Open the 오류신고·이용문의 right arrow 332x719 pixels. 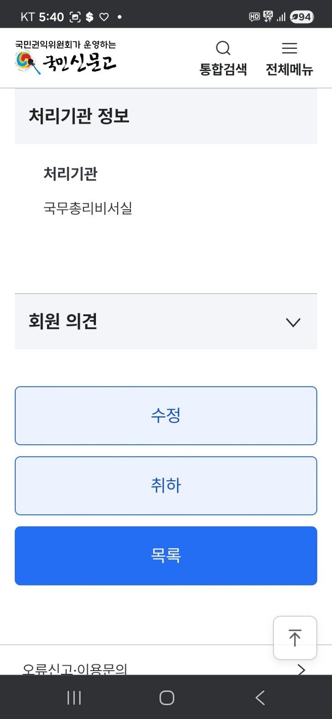(x=301, y=669)
